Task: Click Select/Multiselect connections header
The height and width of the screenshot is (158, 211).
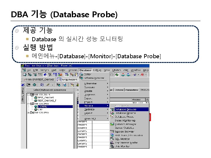Action: 50,90
